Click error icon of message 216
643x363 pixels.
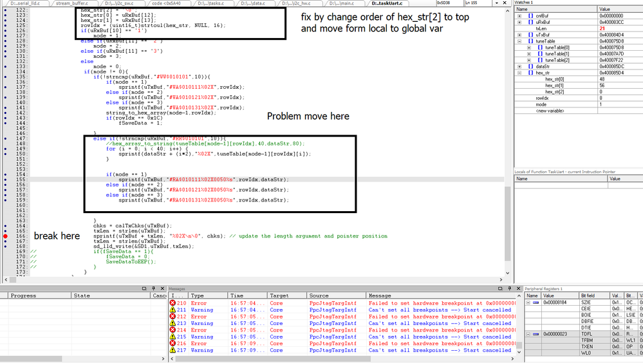[x=172, y=343]
